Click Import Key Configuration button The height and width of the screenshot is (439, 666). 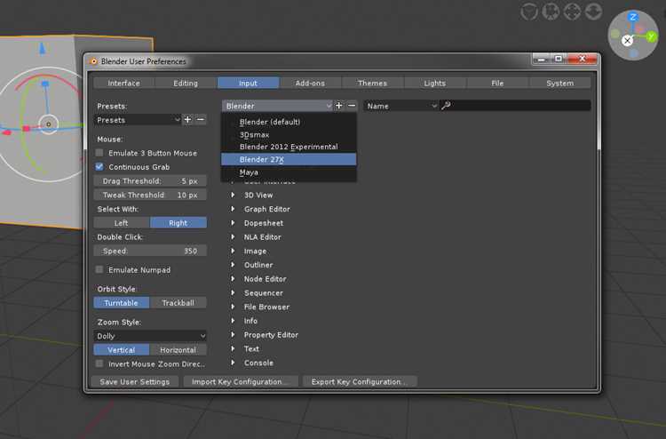pyautogui.click(x=241, y=381)
